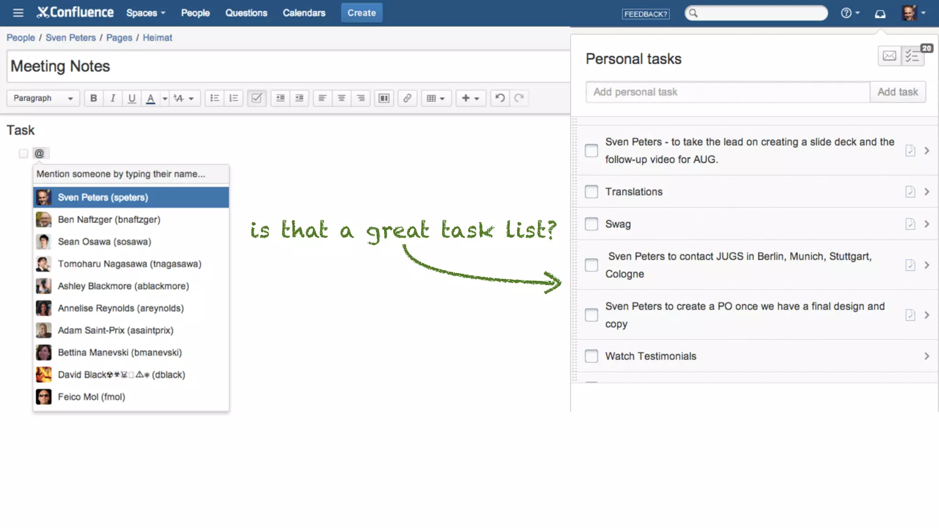Open the user profile avatar menu
This screenshot has height=528, width=939.
913,13
